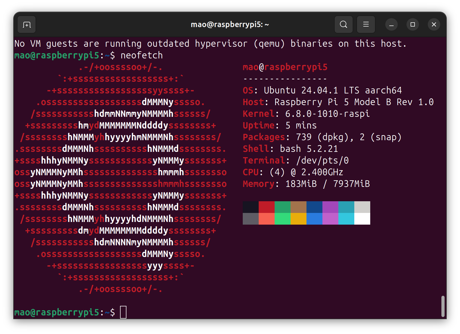460x334 pixels.
Task: Click the Kernel version info line
Action: (x=306, y=114)
